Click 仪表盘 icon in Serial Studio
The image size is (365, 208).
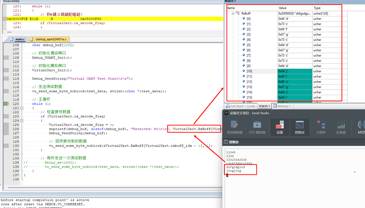tap(341, 127)
